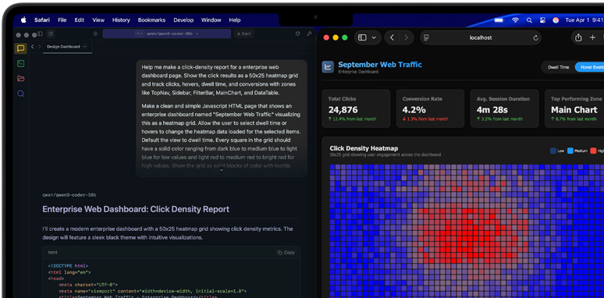Open the Develop menu
Viewport: 604px width, 298px height.
click(183, 20)
